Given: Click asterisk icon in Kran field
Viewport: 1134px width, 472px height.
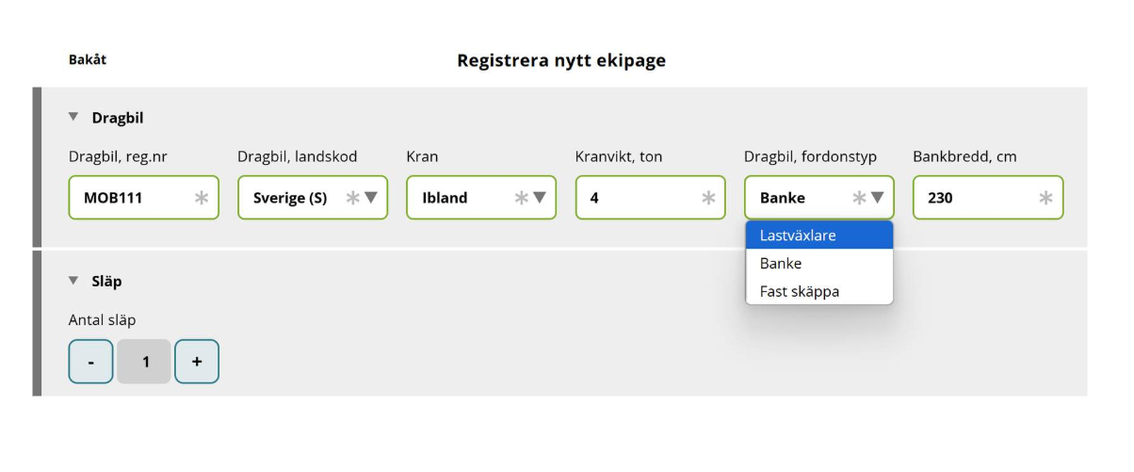Looking at the screenshot, I should (521, 198).
